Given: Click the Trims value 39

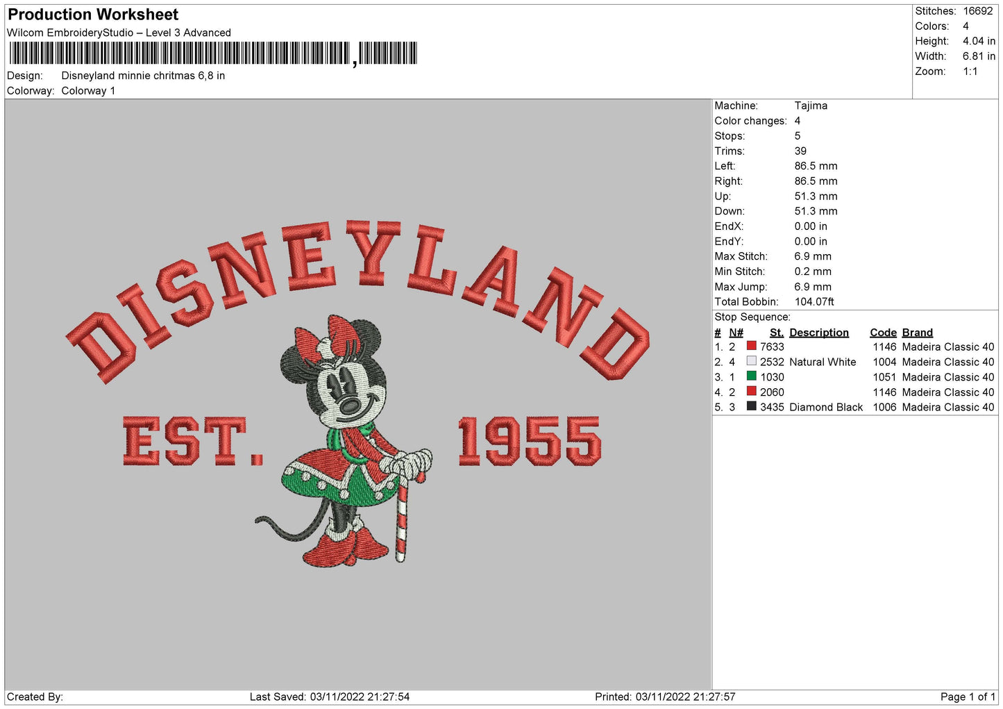Looking at the screenshot, I should coord(800,151).
